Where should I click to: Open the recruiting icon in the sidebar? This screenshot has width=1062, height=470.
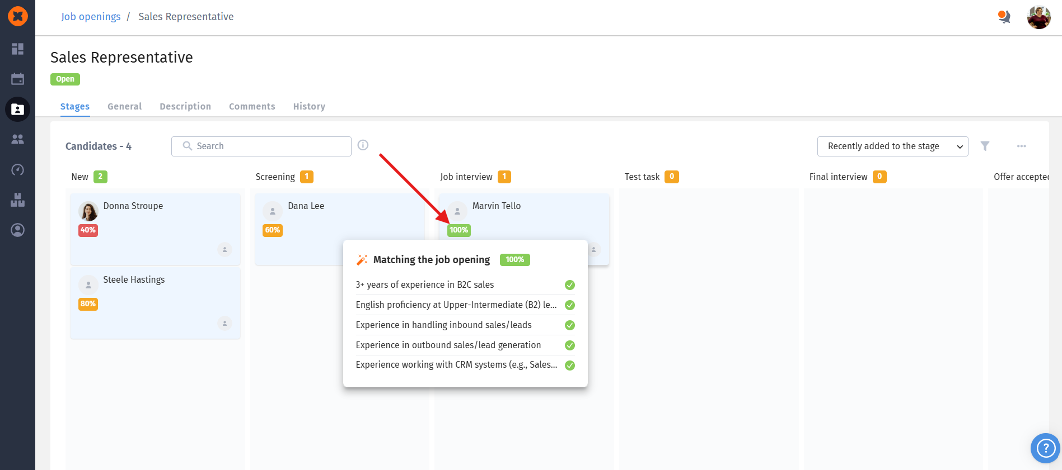pos(18,109)
